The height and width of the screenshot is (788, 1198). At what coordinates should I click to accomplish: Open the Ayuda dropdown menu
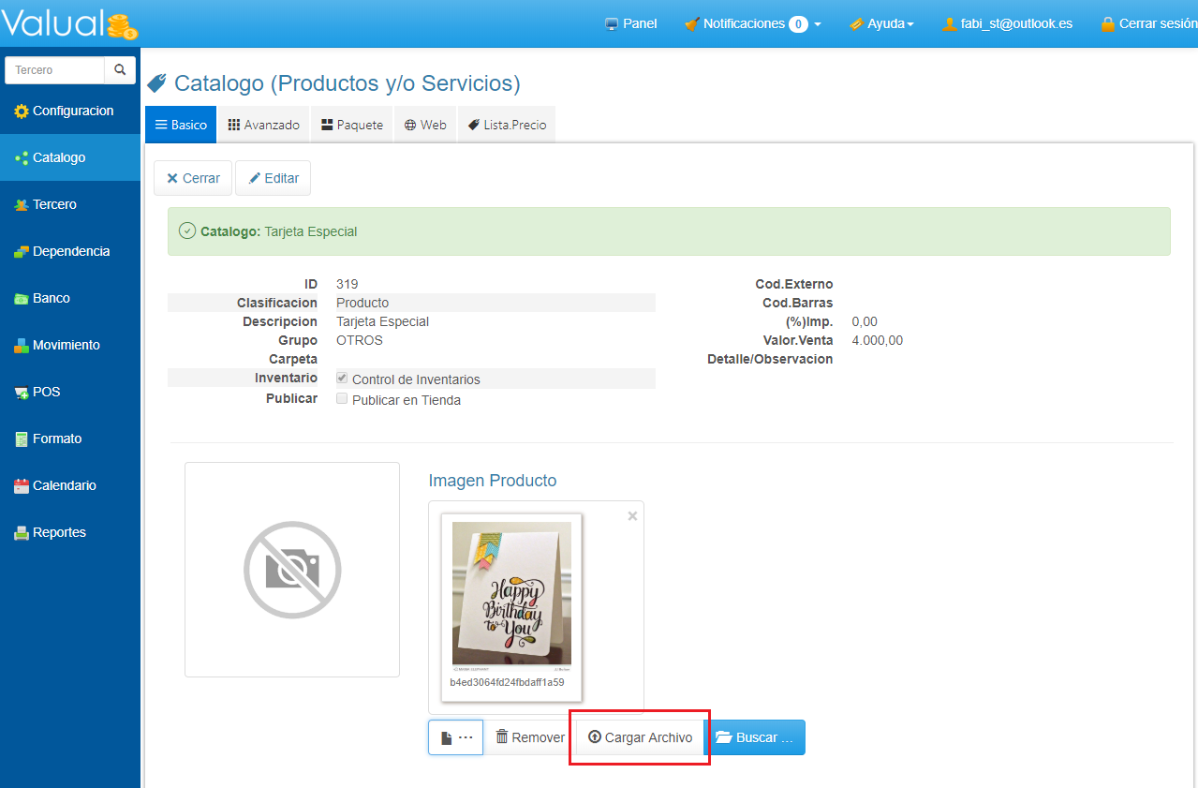click(881, 23)
